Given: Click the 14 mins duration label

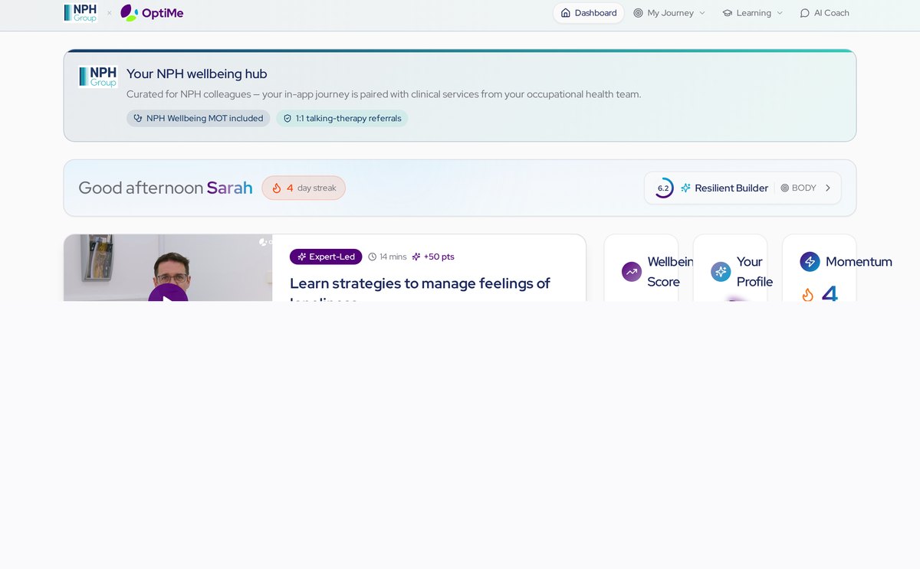Looking at the screenshot, I should coord(393,257).
